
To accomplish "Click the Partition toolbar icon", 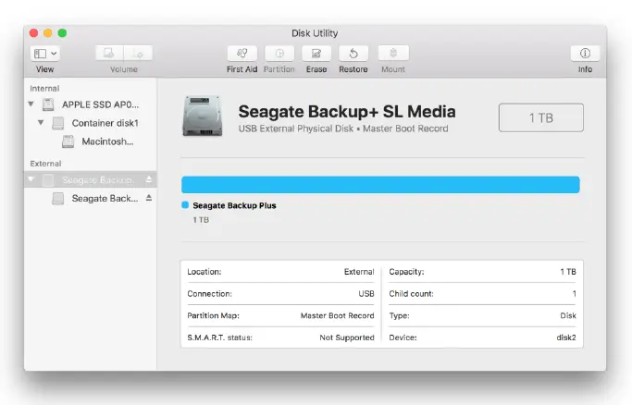I will pos(279,53).
